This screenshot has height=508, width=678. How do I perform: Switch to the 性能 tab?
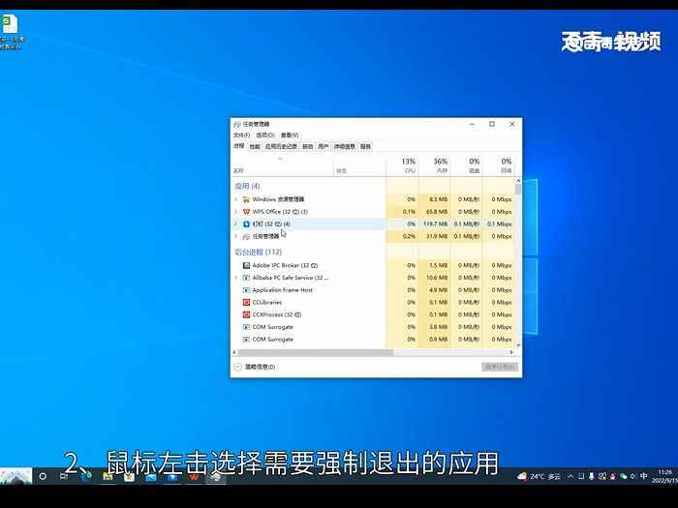[x=255, y=146]
